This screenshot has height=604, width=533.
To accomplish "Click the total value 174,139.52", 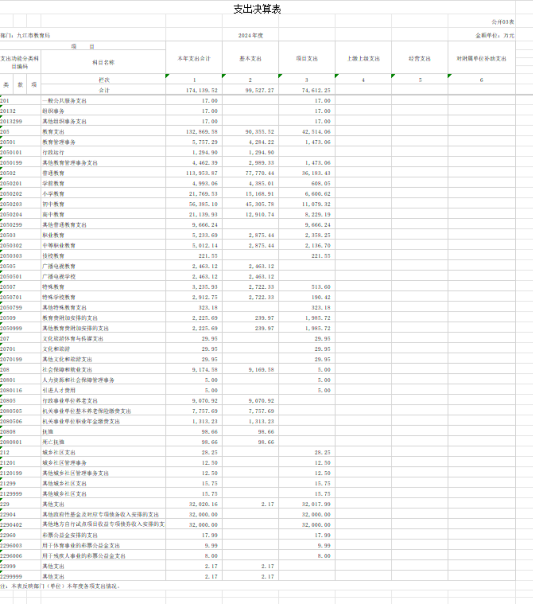I will 202,90.
